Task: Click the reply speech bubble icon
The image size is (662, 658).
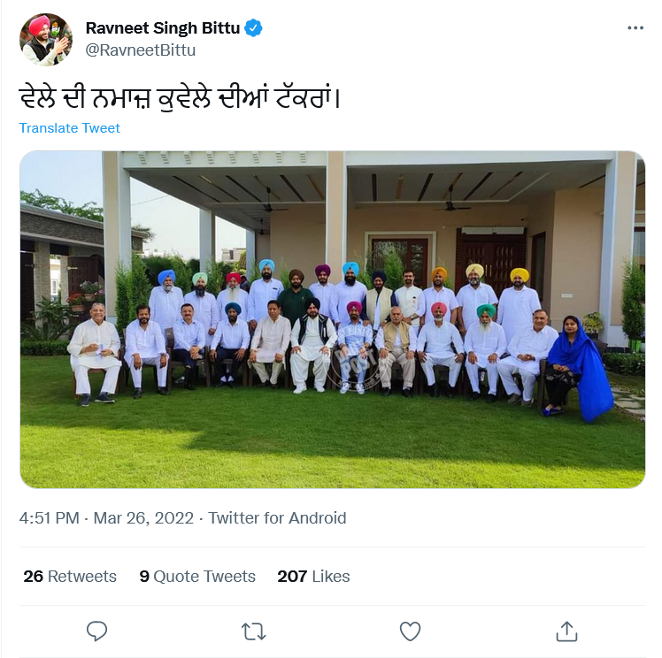Action: [x=96, y=631]
